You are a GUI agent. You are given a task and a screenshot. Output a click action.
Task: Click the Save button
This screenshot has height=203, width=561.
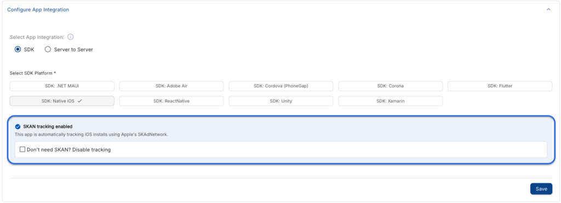coord(541,189)
